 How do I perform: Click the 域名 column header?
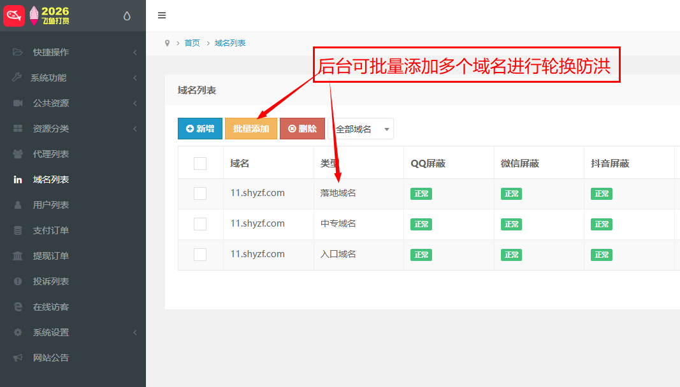point(240,164)
